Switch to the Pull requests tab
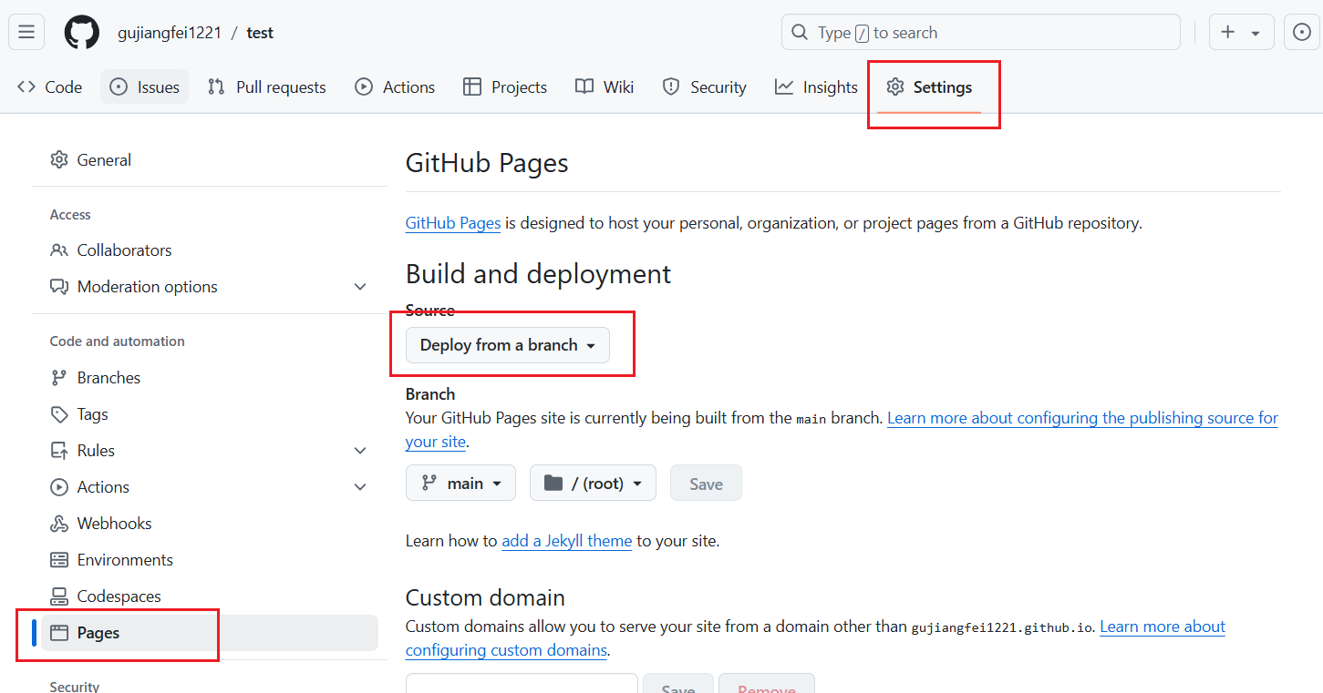This screenshot has width=1323, height=693. (267, 87)
